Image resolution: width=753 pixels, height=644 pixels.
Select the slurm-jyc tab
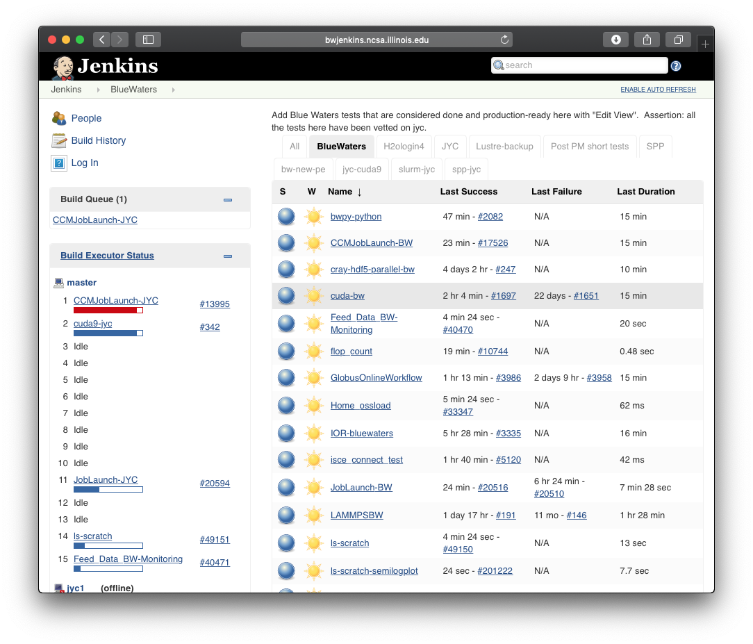(417, 170)
